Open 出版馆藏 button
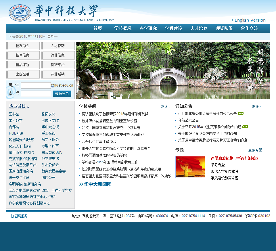Image resolution: width=276 pixels, height=251 pixels. coord(23,74)
